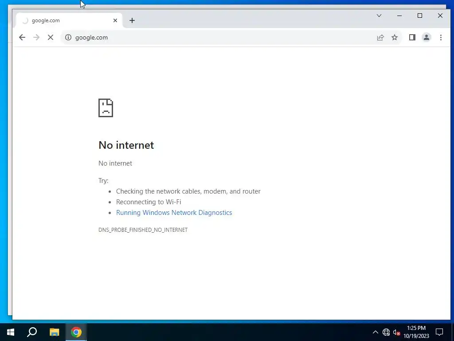This screenshot has height=341, width=454.
Task: Run Windows Network Diagnostics link
Action: click(x=174, y=213)
